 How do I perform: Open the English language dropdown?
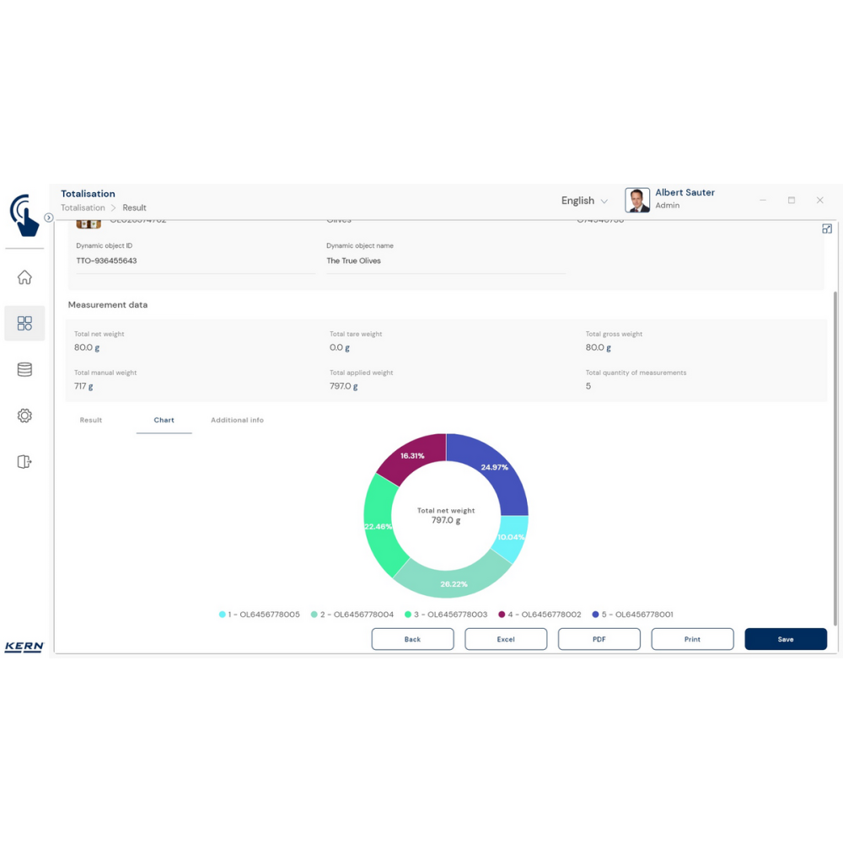(584, 201)
